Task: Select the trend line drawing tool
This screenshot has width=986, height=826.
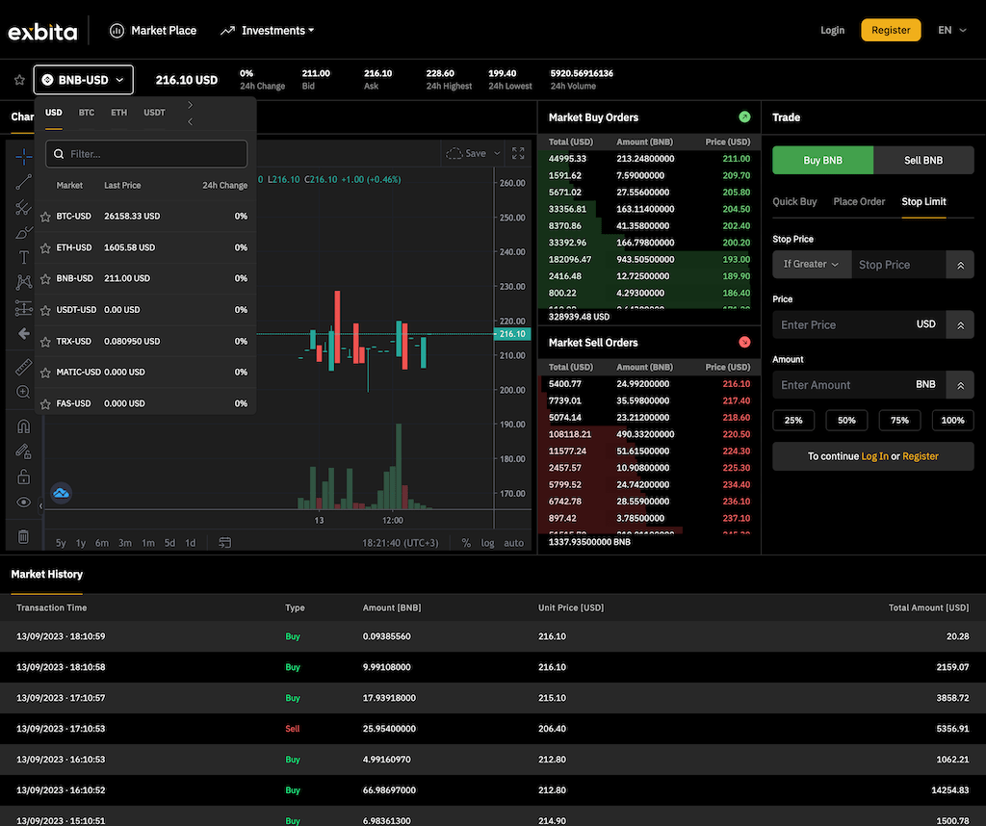Action: (x=23, y=182)
